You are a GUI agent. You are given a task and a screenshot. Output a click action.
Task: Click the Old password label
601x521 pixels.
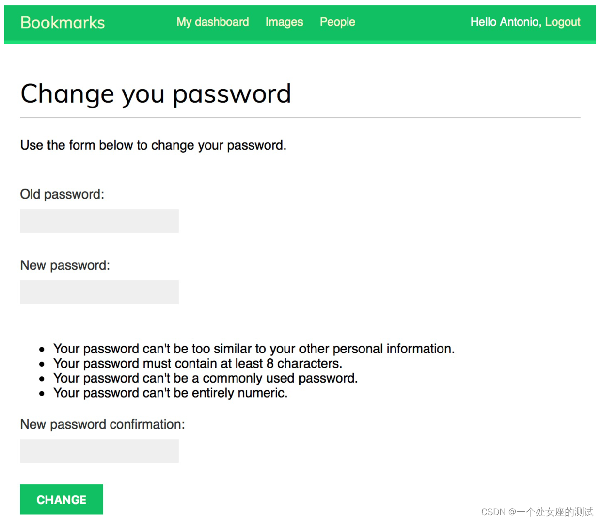62,194
